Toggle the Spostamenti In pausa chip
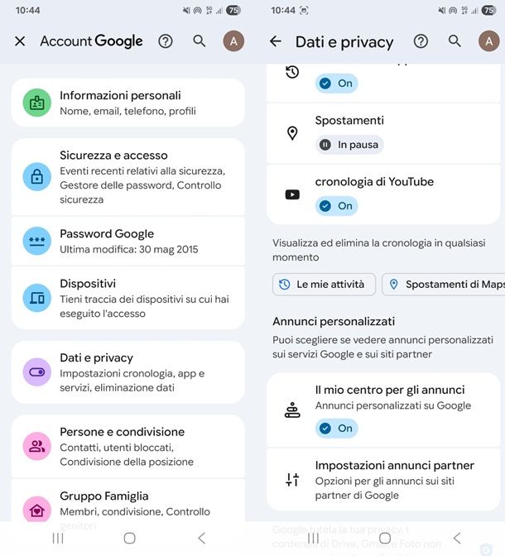Image resolution: width=505 pixels, height=556 pixels. point(349,145)
